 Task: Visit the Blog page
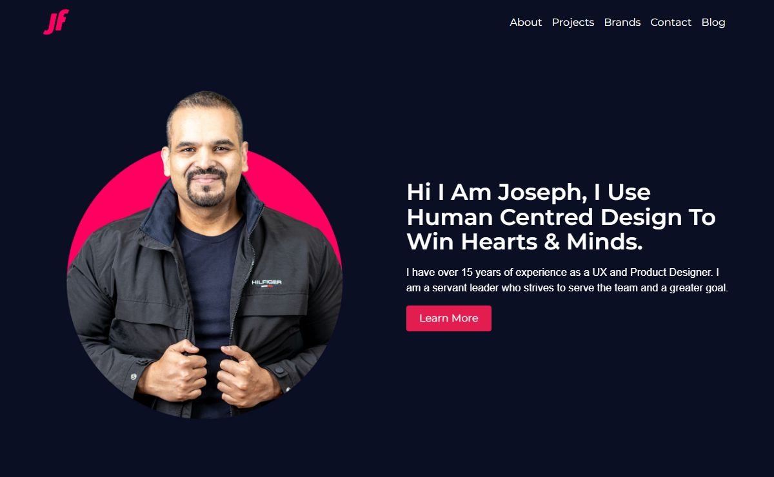[713, 22]
